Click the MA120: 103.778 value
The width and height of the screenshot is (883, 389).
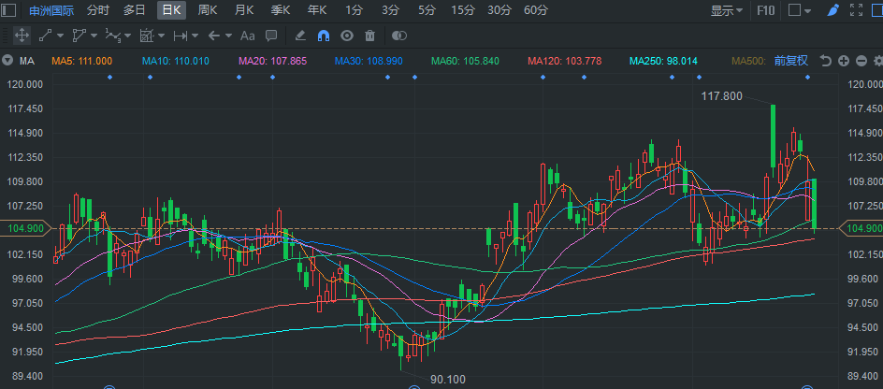(x=565, y=61)
